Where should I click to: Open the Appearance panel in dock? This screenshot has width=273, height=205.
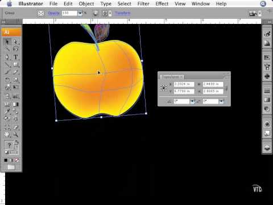[x=267, y=124]
